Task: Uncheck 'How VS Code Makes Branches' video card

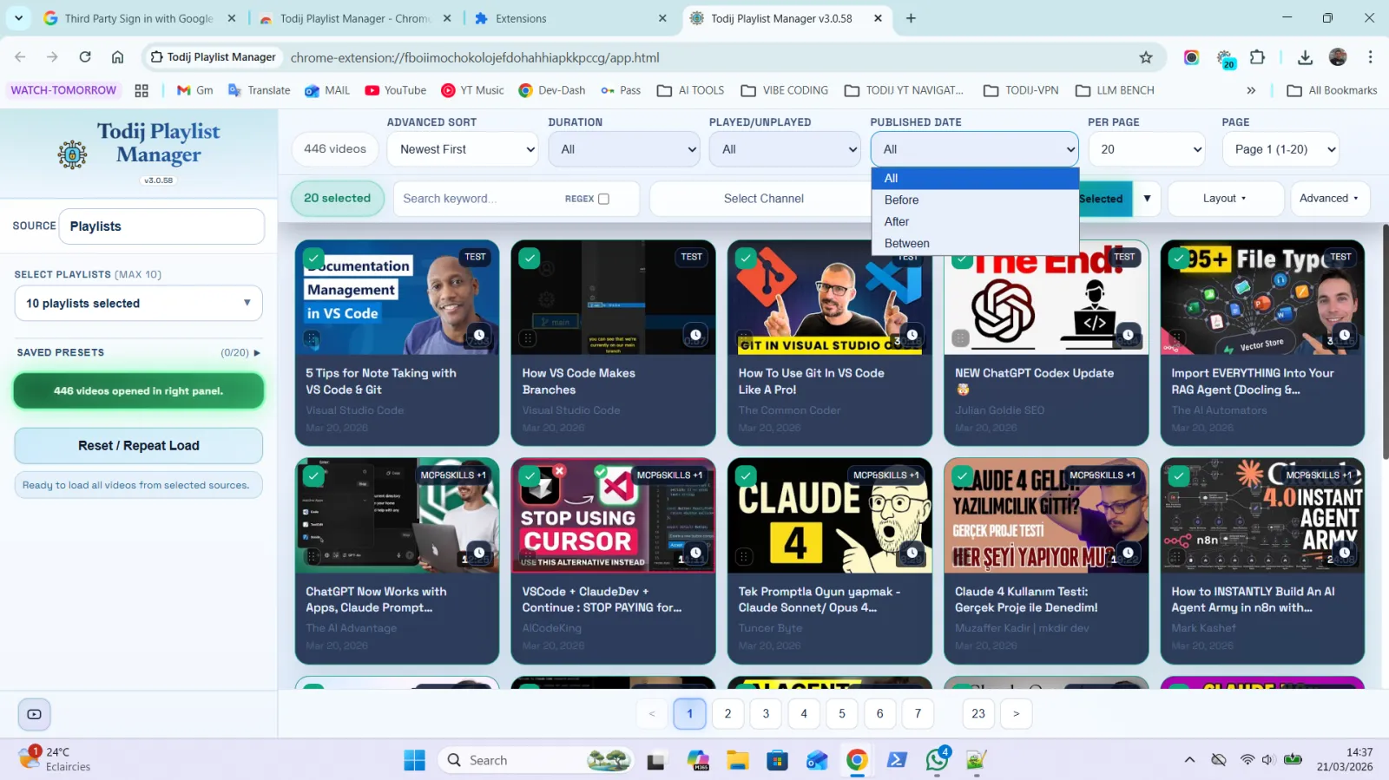Action: (530, 258)
